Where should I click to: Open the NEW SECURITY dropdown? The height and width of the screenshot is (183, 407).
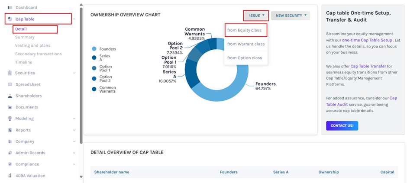[x=291, y=16]
